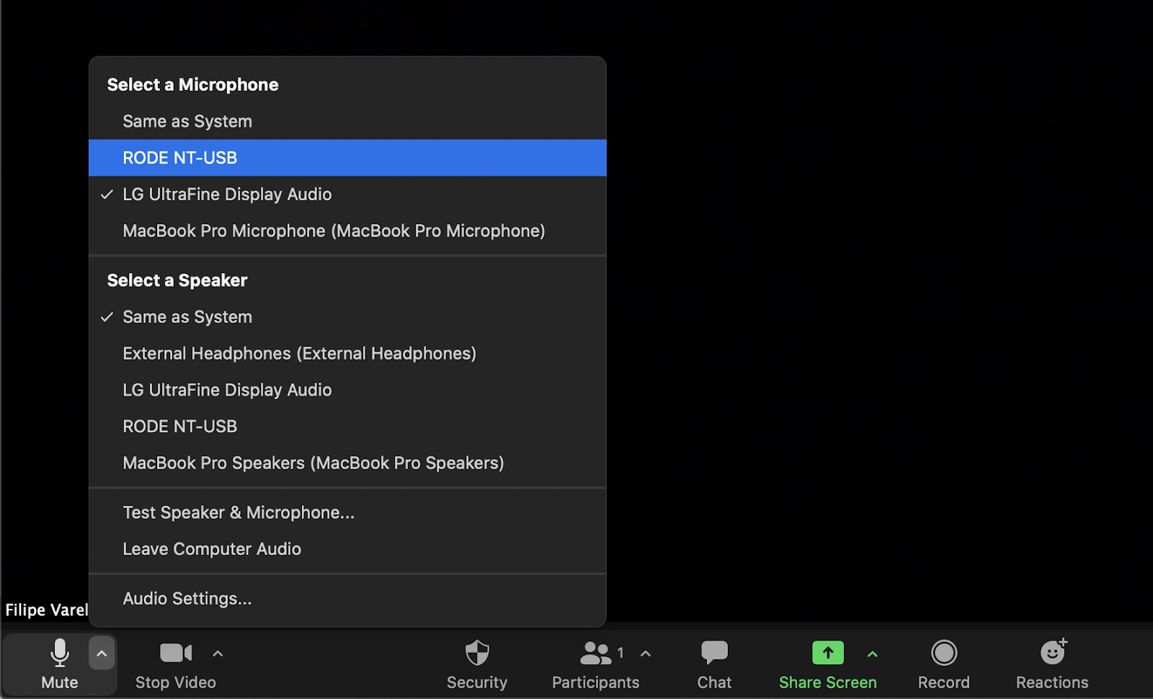
Task: Open the Participants panel icon
Action: [x=595, y=654]
